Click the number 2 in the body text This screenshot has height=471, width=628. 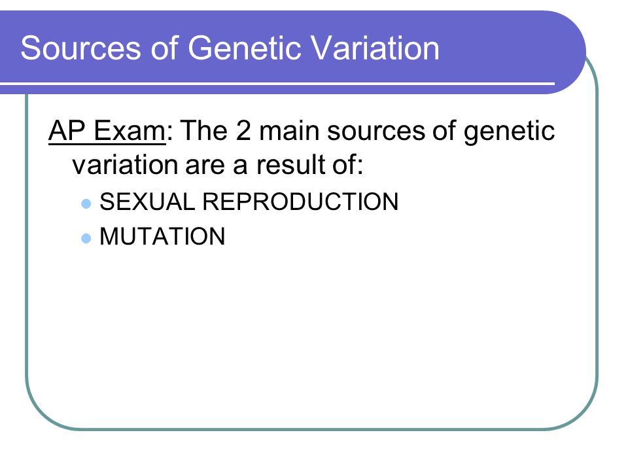(x=243, y=131)
